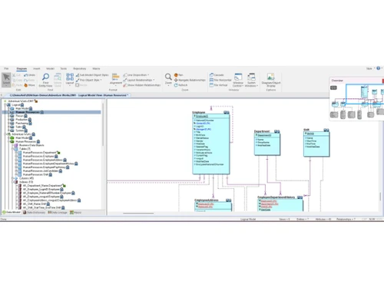
Task: Select HumanResources.Department table in tree
Action: [x=39, y=152]
